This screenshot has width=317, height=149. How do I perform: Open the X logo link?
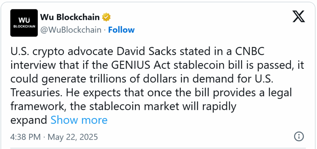click(x=299, y=16)
